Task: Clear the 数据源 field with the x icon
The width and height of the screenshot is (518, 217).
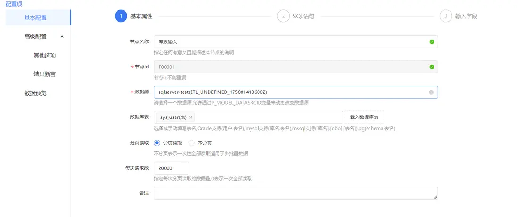Action: 431,92
